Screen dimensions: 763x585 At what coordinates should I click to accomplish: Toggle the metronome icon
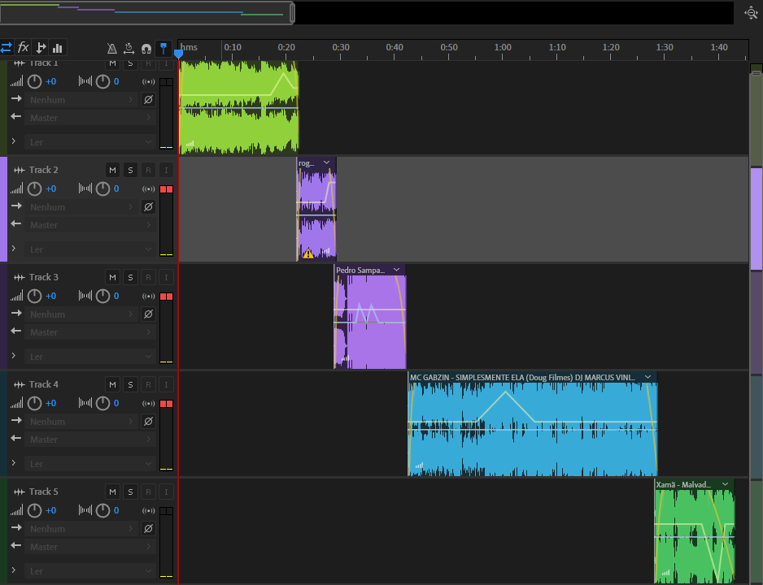(x=111, y=48)
